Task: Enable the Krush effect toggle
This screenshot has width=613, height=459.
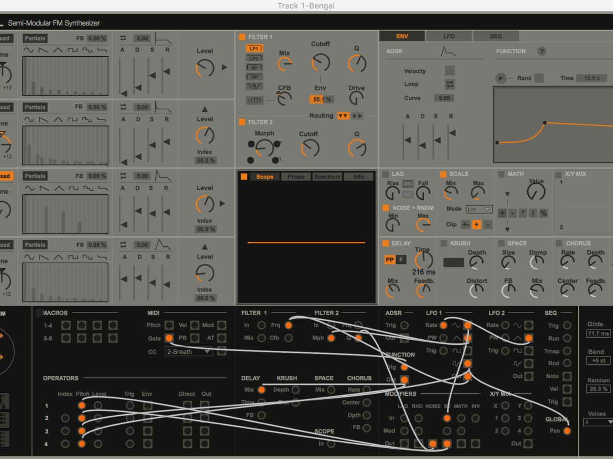Action: pos(444,244)
